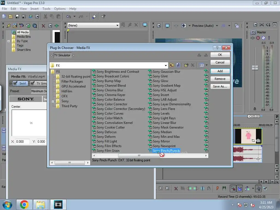
Task: Open the Views dropdown arrow in Plug-In Chooser
Action: coord(207,65)
